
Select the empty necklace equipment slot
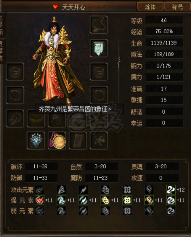[99, 25]
